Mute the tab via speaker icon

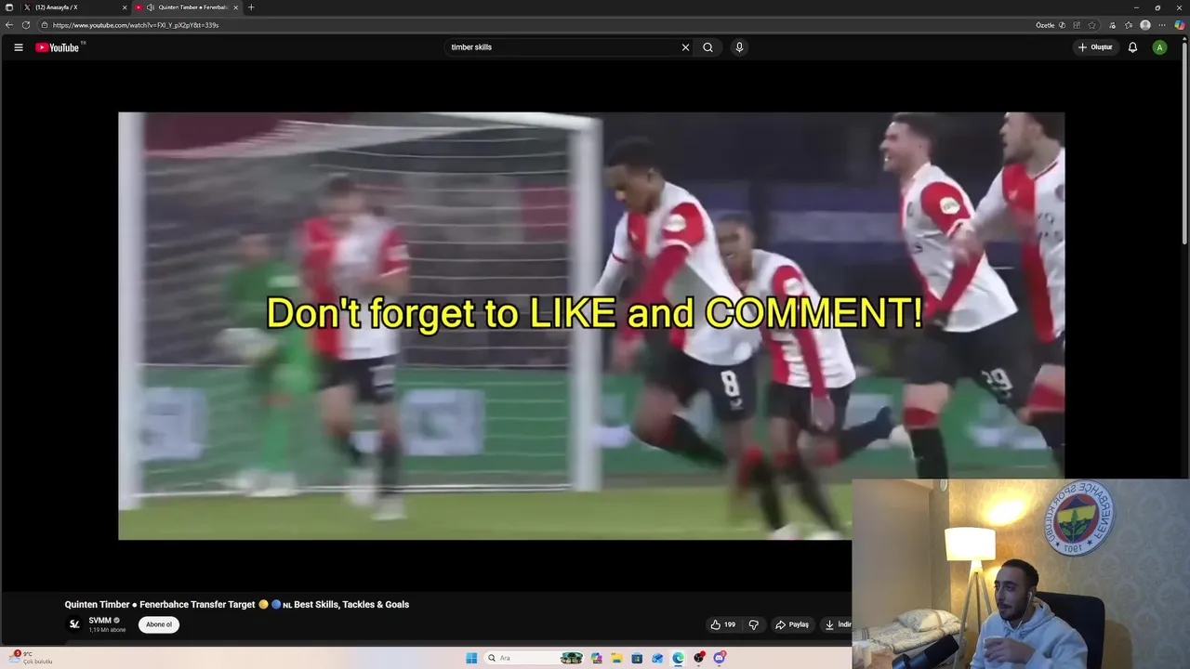click(x=150, y=7)
